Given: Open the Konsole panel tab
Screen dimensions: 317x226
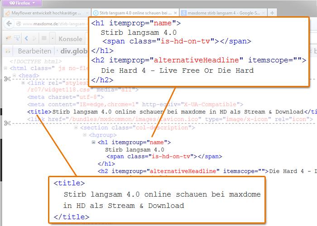Looking at the screenshot, I should (70, 39).
